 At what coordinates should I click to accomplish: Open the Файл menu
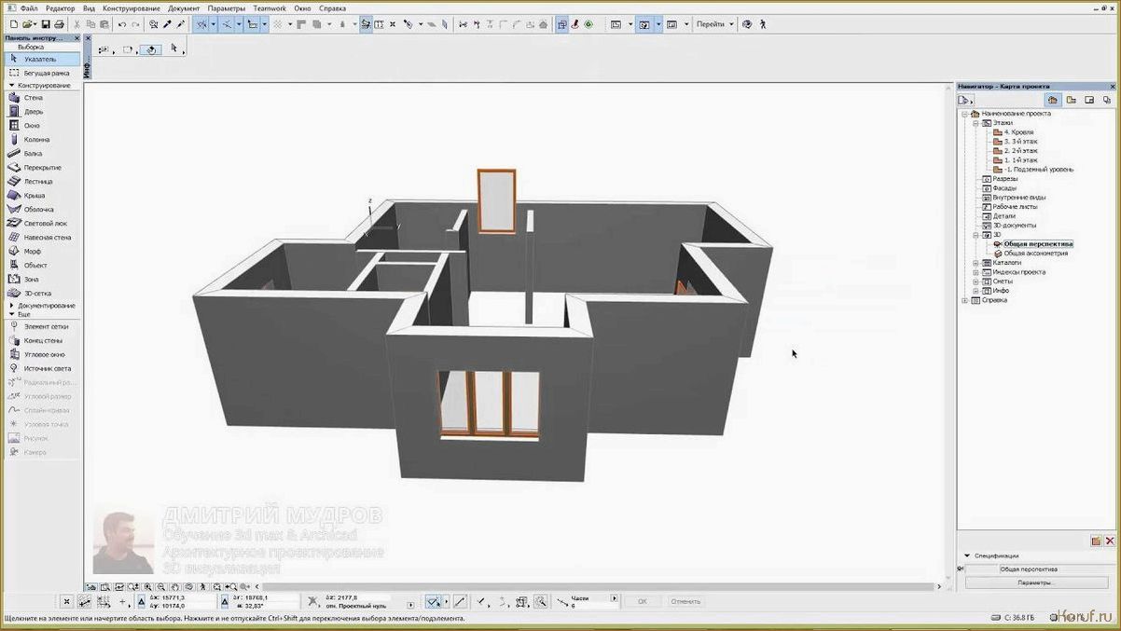point(29,8)
